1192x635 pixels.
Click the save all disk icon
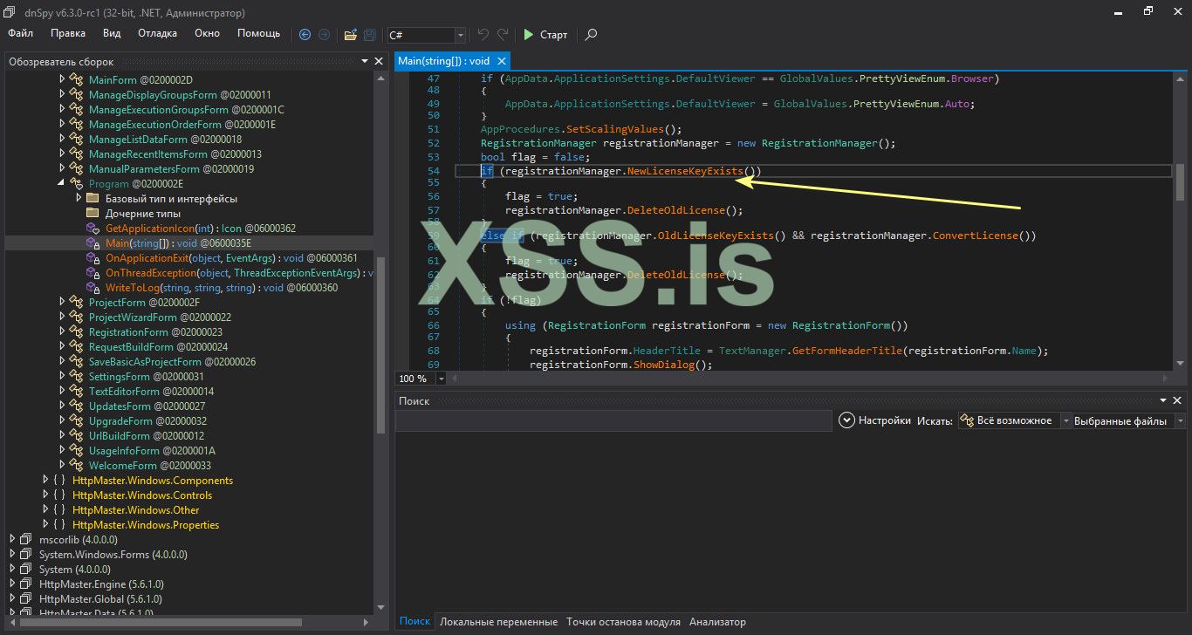coord(370,35)
